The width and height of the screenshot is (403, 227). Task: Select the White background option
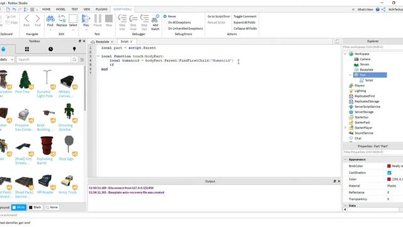pos(19,207)
